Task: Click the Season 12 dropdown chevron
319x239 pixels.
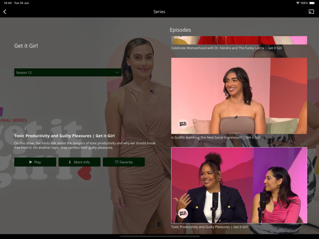Action: pyautogui.click(x=117, y=72)
